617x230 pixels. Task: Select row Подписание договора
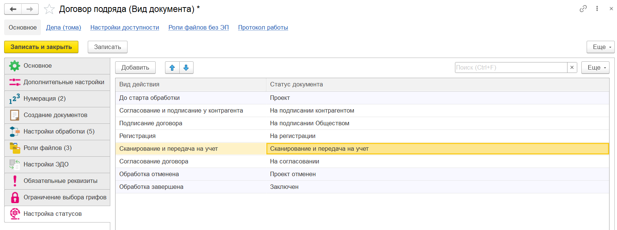pyautogui.click(x=362, y=123)
